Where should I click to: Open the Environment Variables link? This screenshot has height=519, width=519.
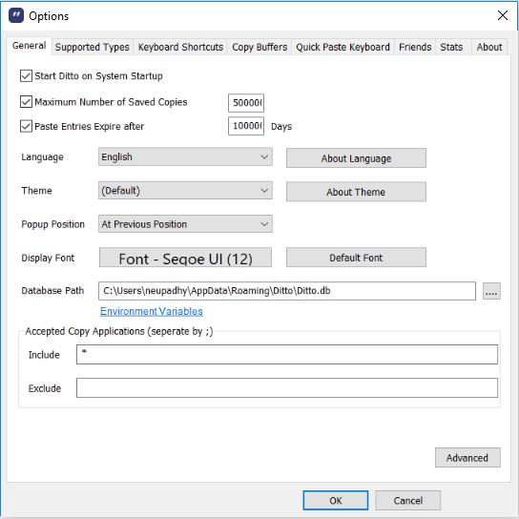click(152, 311)
